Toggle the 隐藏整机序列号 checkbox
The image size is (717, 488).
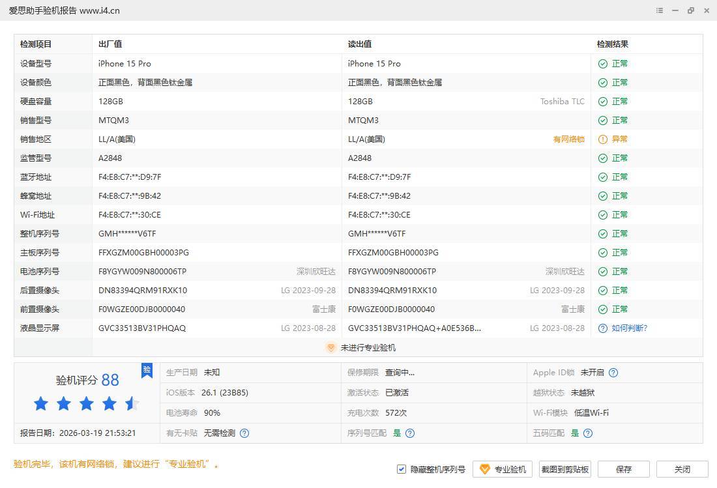coord(402,469)
